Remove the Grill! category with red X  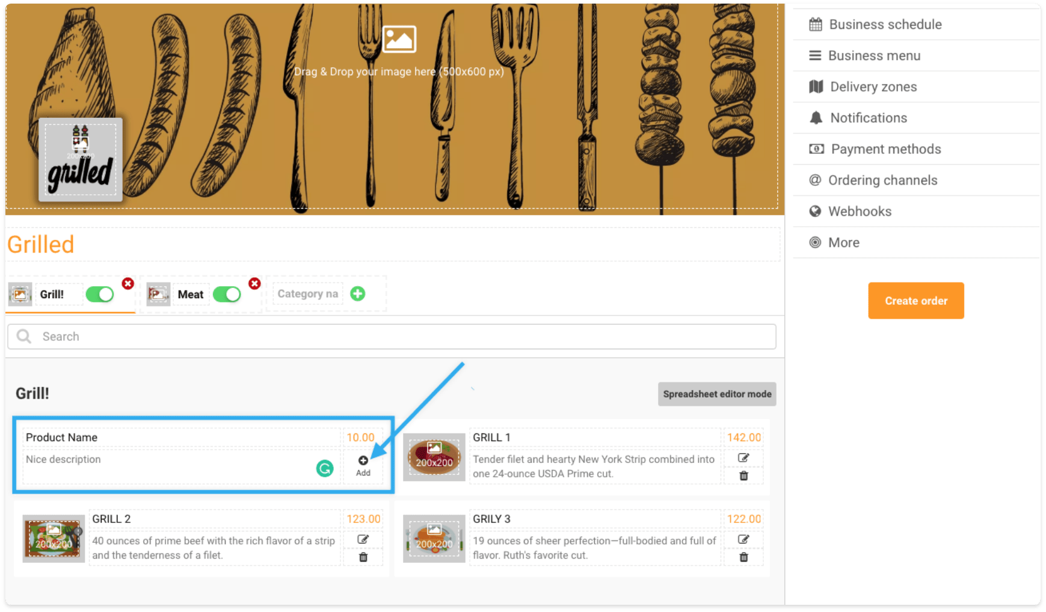point(128,283)
